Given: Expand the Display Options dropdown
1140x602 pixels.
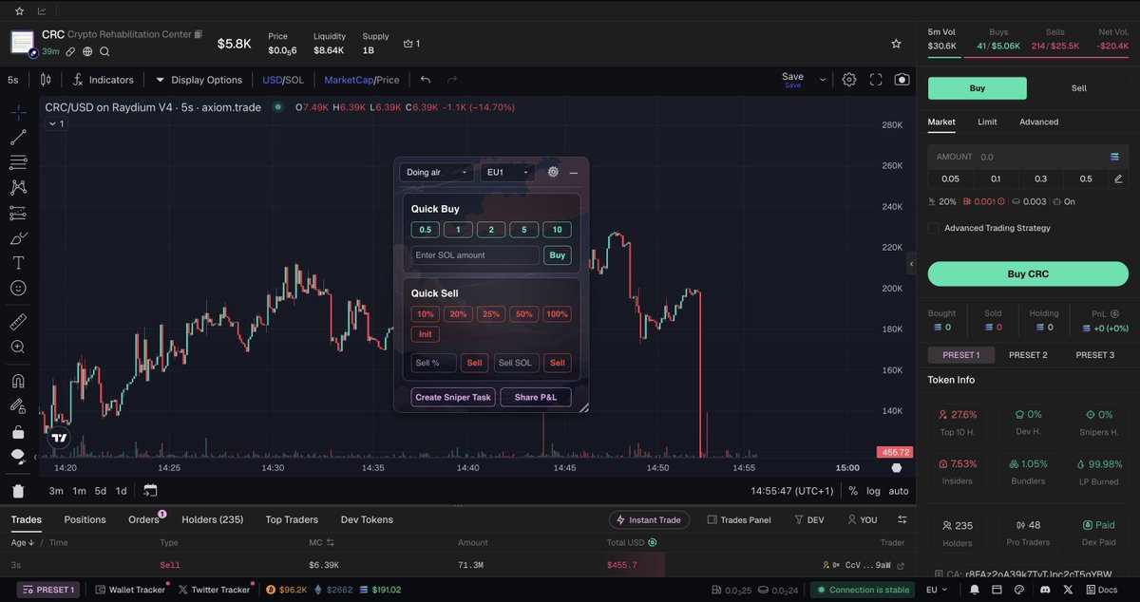Looking at the screenshot, I should (199, 80).
